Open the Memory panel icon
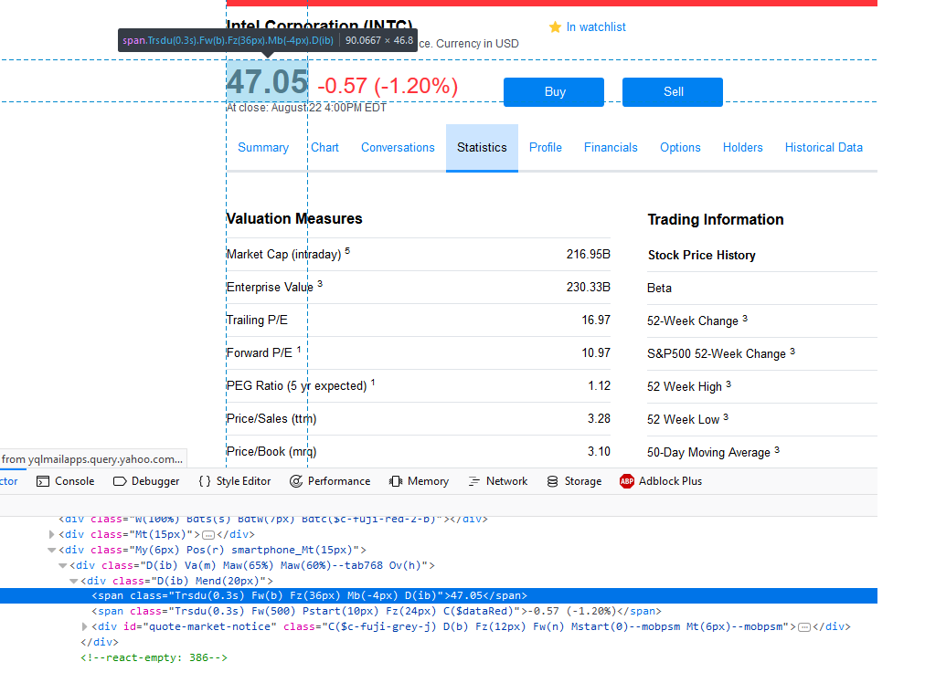 (x=396, y=481)
